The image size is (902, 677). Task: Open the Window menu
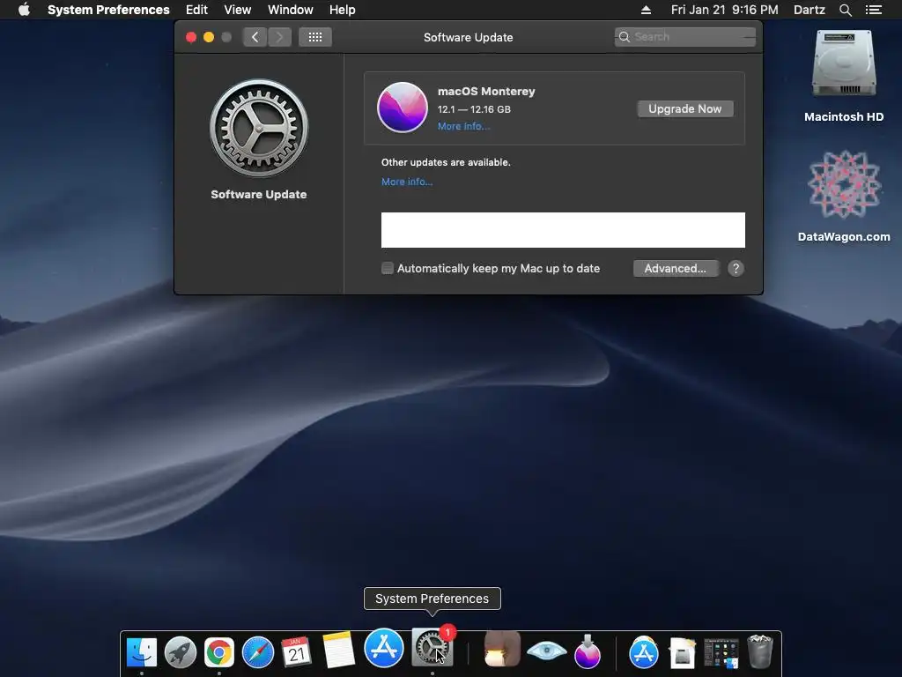click(x=290, y=10)
